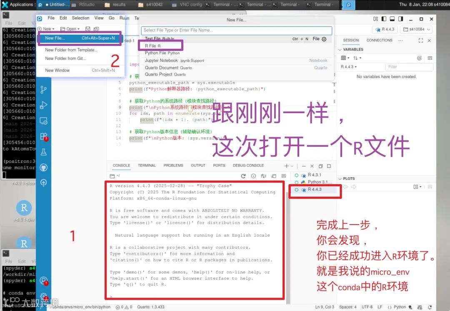Viewport: 450px width, 311px height.
Task: Click the console information icon
Action: [253, 176]
